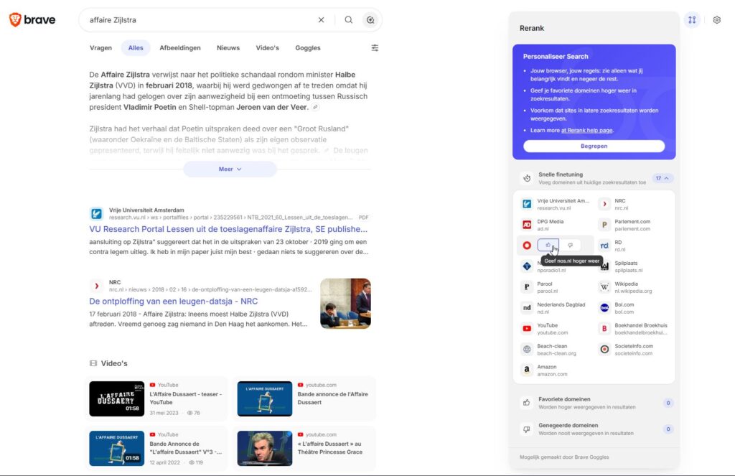Click the Favoriete domeinen count badge 0
735x476 pixels.
click(x=668, y=403)
